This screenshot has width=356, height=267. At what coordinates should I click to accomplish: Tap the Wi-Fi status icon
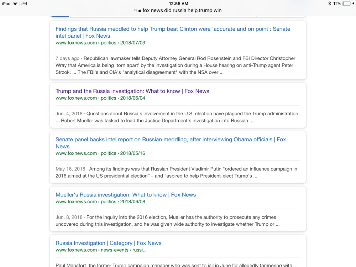tap(15, 4)
